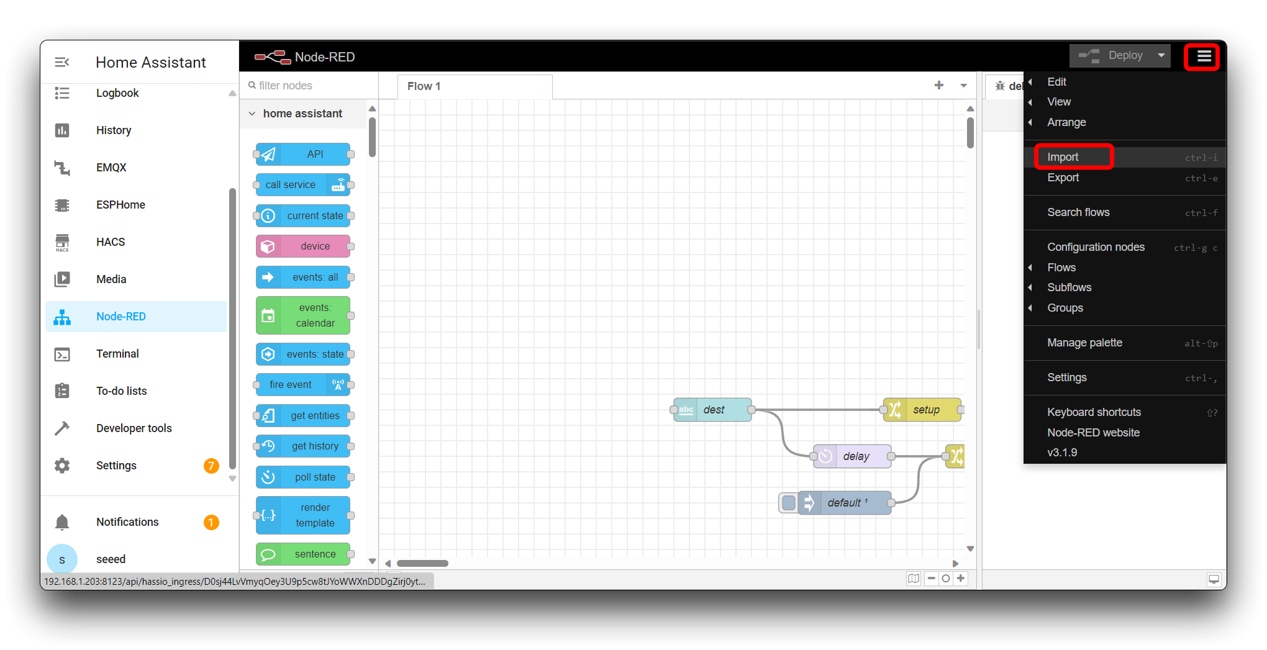This screenshot has width=1267, height=650.
Task: Click the canvas horizontal scrollbar thumb
Action: tap(422, 564)
